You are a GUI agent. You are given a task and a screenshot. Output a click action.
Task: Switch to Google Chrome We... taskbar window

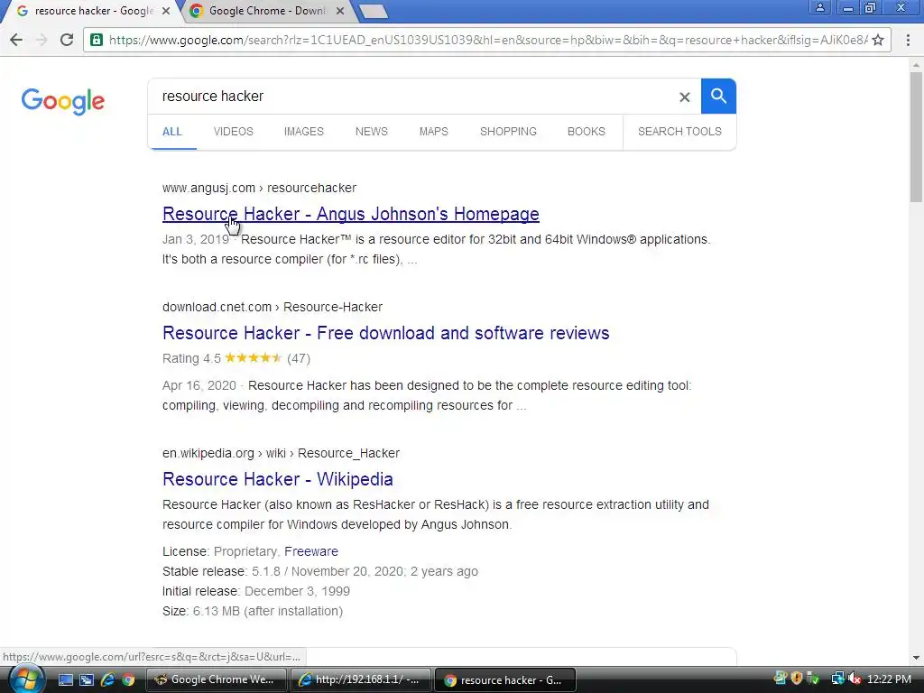click(x=216, y=680)
